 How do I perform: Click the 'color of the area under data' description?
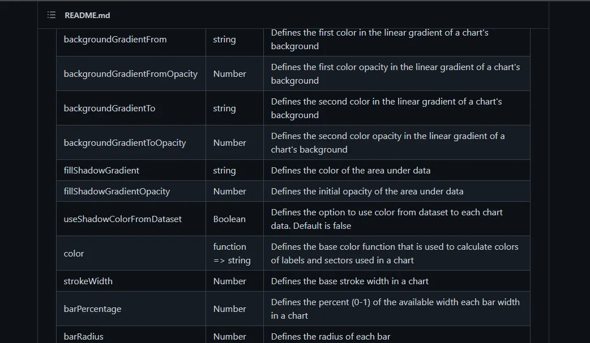tap(350, 171)
